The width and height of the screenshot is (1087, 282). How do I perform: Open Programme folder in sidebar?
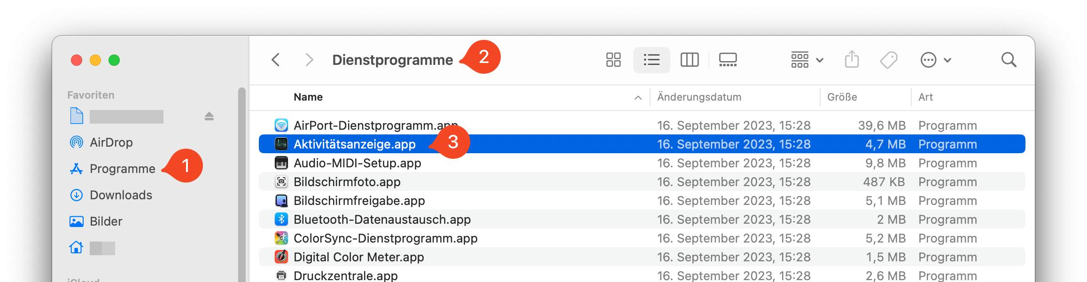coord(122,169)
